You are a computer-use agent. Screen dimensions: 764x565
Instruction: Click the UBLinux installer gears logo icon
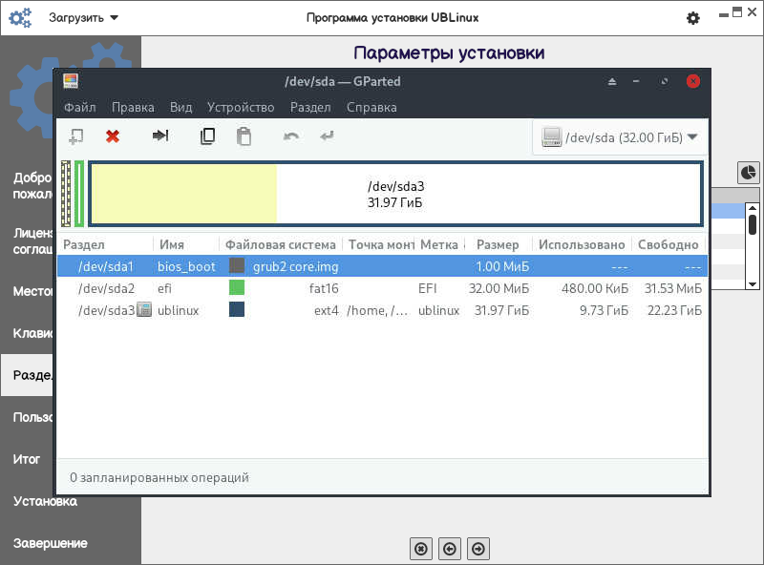click(x=20, y=18)
